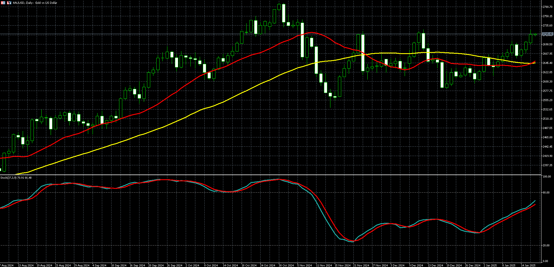Image resolution: width=554 pixels, height=267 pixels.
Task: Click the 2532.65 price level on the scale
Action: [548, 109]
